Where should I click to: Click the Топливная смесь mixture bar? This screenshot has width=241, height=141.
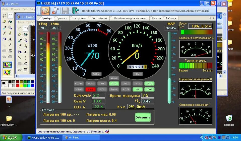(196, 65)
